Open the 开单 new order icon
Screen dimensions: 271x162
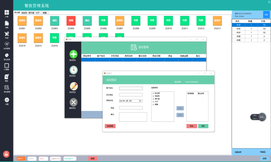point(7,12)
